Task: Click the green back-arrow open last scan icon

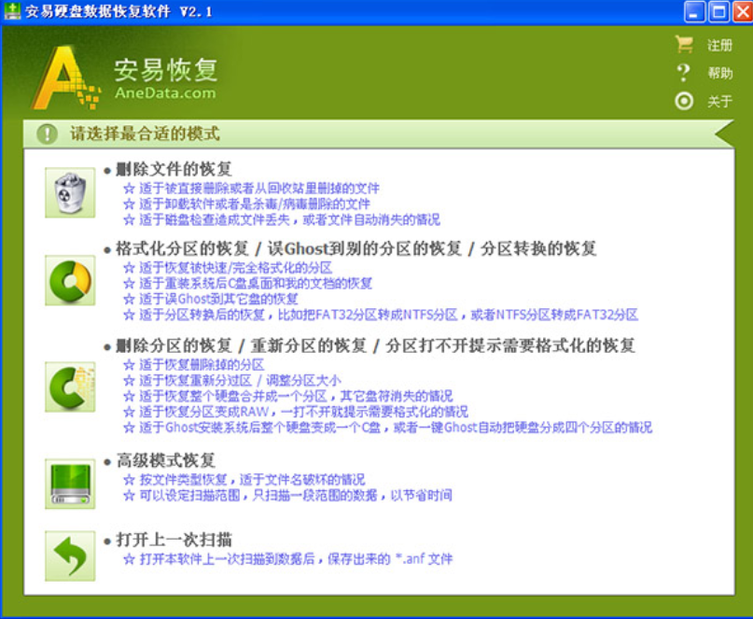Action: point(70,556)
